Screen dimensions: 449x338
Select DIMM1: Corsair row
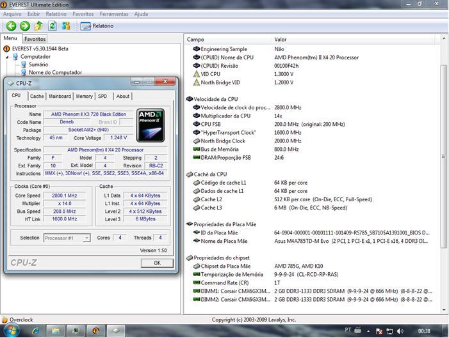point(309,291)
